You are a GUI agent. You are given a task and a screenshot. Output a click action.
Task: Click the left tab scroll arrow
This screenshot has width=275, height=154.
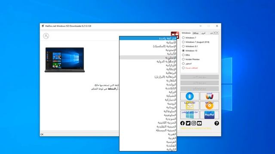point(214,33)
